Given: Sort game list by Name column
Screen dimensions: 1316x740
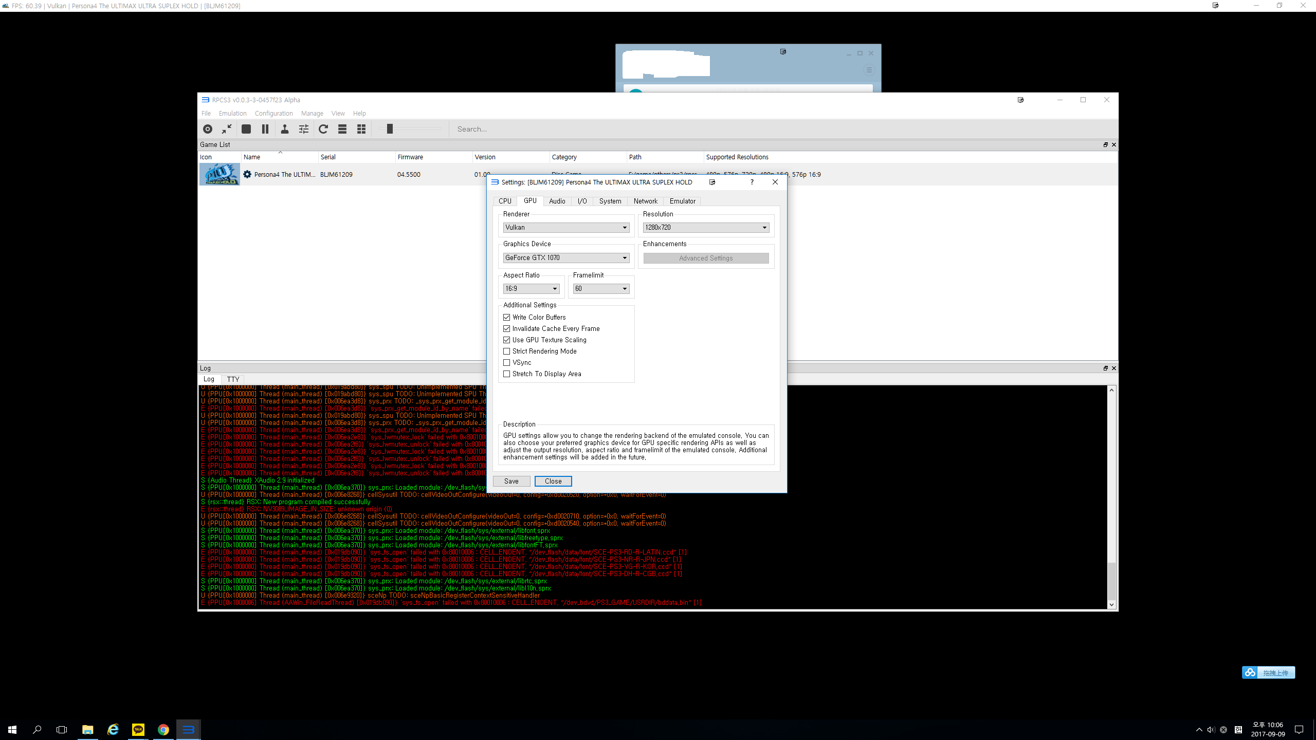Looking at the screenshot, I should pos(280,157).
